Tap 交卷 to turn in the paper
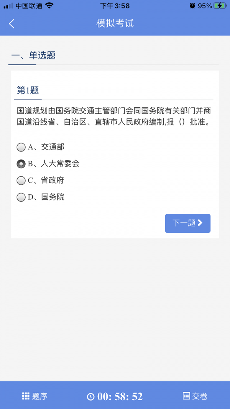Viewport: 230px width, 409px height. pos(198,397)
